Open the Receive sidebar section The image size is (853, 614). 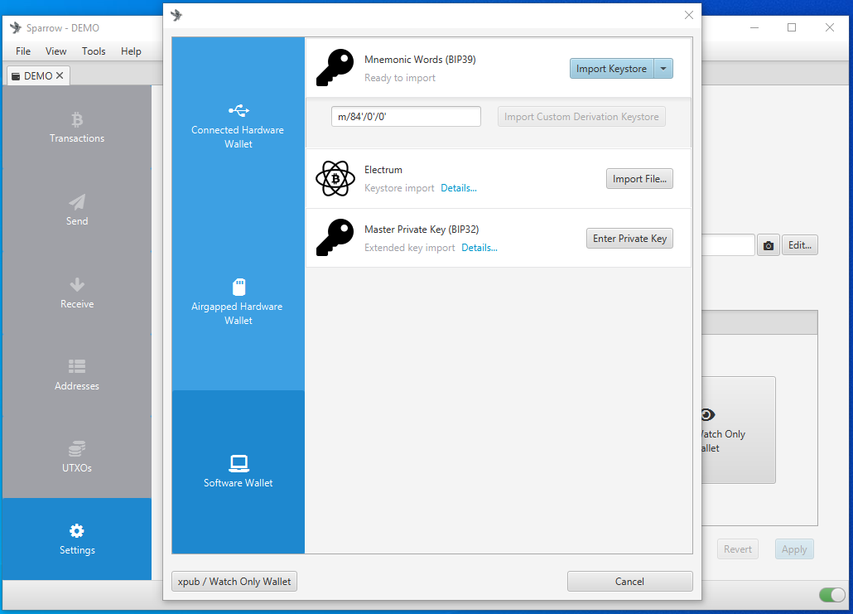[77, 292]
